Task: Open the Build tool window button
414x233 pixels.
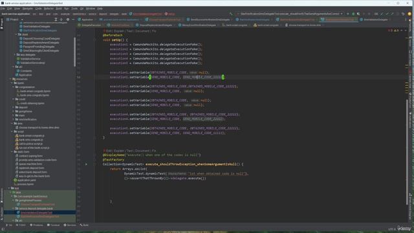Action: click(84, 225)
